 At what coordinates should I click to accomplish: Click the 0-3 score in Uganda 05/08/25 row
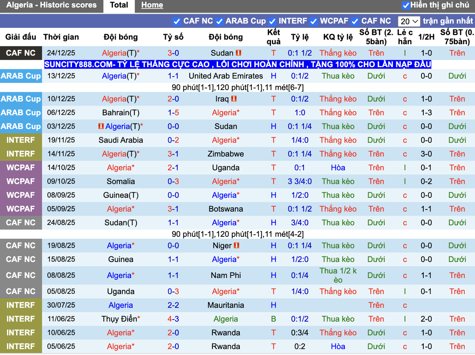(x=173, y=292)
